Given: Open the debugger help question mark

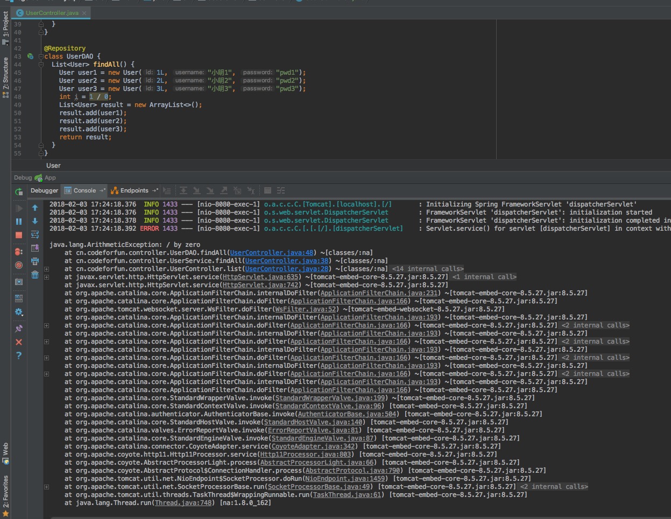Looking at the screenshot, I should click(x=19, y=356).
